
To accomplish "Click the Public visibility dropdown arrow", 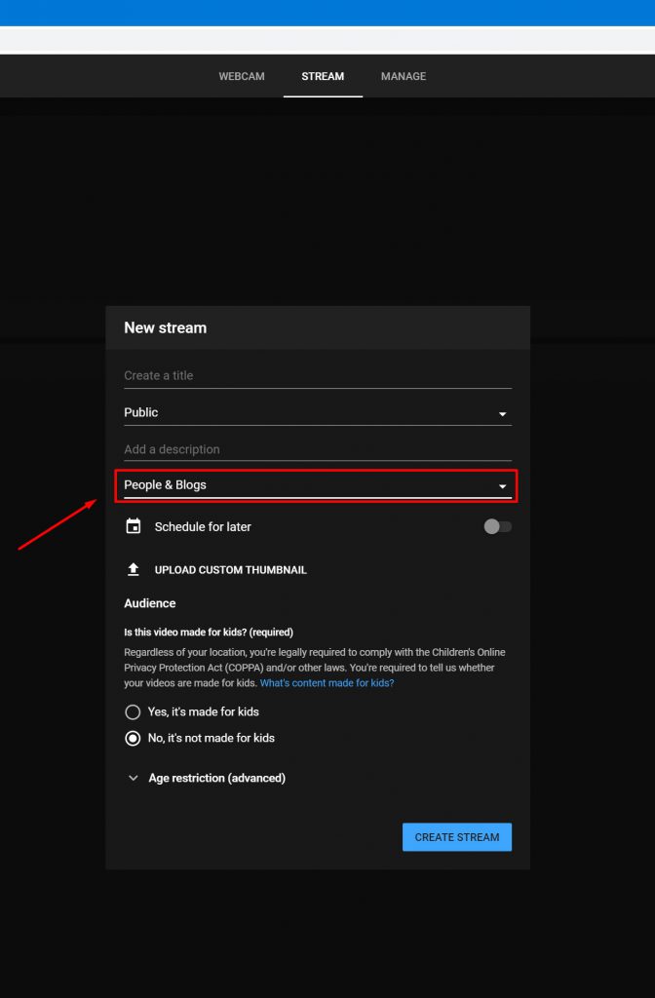I will [x=502, y=414].
